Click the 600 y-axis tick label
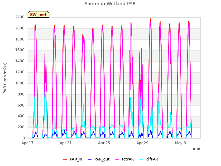Image resolution: width=221 pixels, height=166 pixels. point(21,105)
